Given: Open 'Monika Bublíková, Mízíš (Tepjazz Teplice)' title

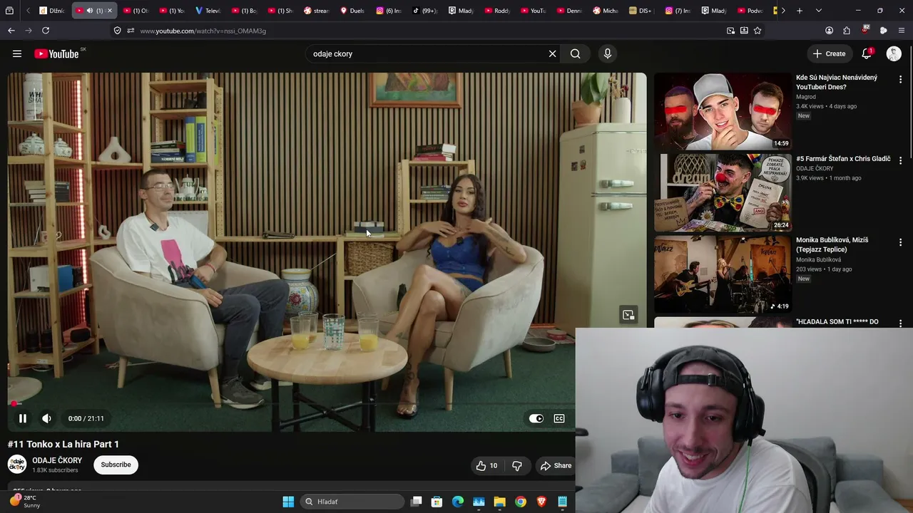Looking at the screenshot, I should point(832,244).
